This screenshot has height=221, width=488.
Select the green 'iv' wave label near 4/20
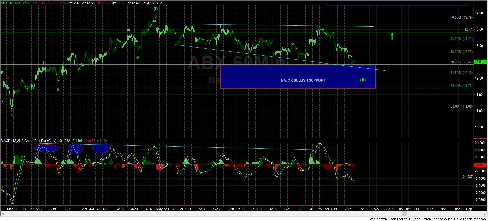pyautogui.click(x=137, y=58)
